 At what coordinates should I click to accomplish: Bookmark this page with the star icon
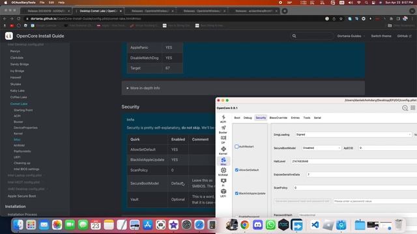coord(341,19)
